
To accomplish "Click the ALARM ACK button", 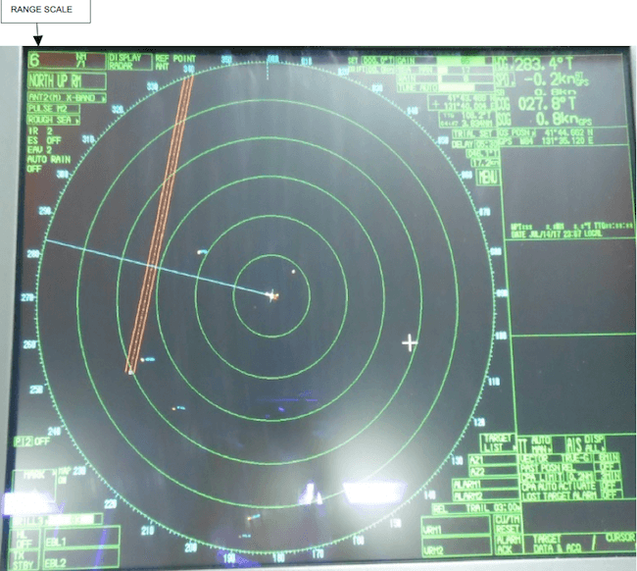I will [507, 545].
